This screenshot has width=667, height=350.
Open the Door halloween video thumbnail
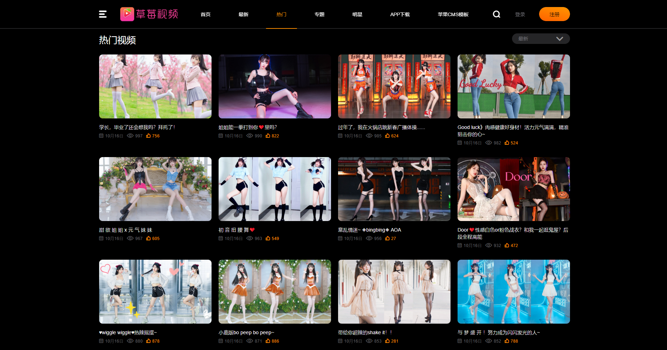513,189
